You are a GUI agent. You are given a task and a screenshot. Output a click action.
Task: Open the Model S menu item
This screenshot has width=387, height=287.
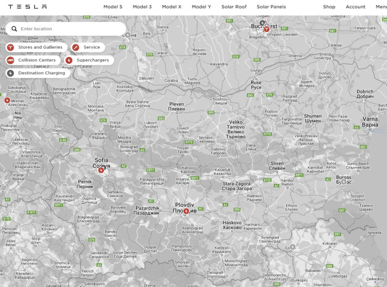113,7
